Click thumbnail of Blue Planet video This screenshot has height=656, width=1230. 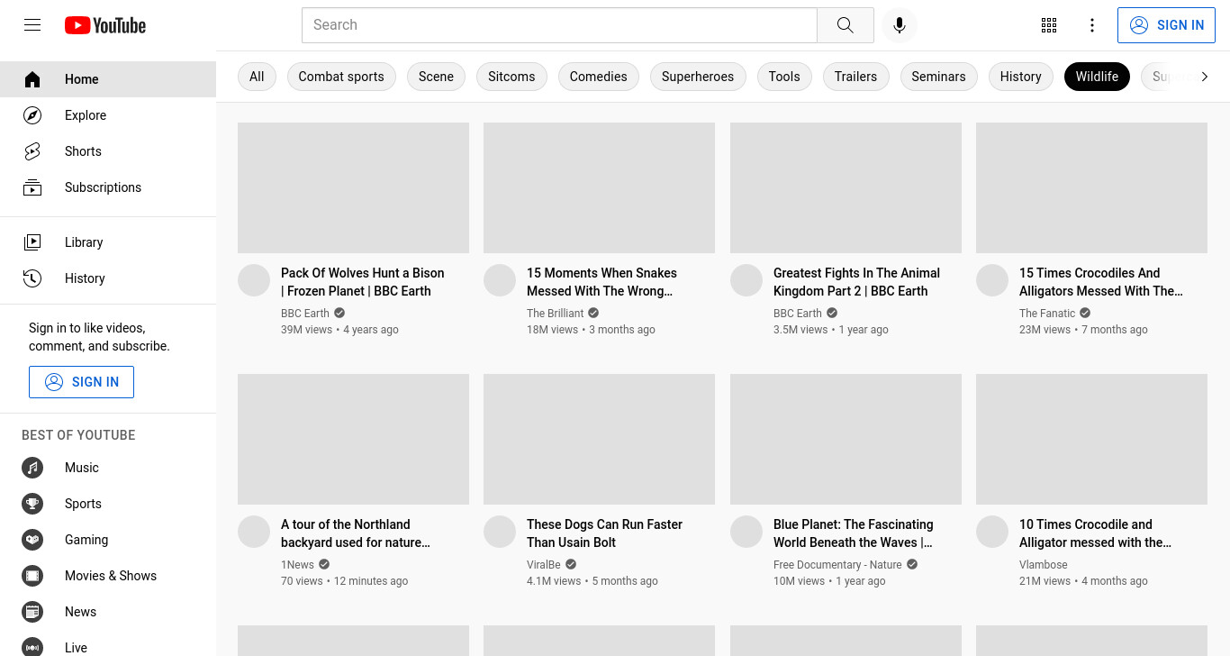pos(846,439)
